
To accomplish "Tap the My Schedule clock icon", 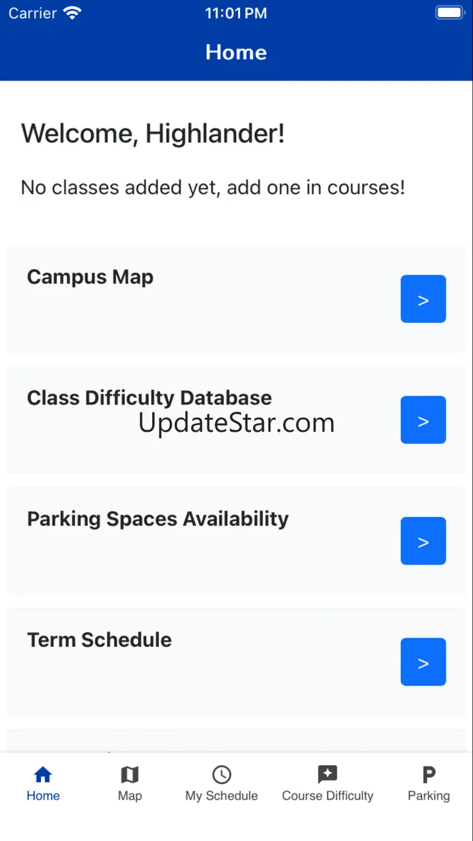I will pyautogui.click(x=221, y=774).
